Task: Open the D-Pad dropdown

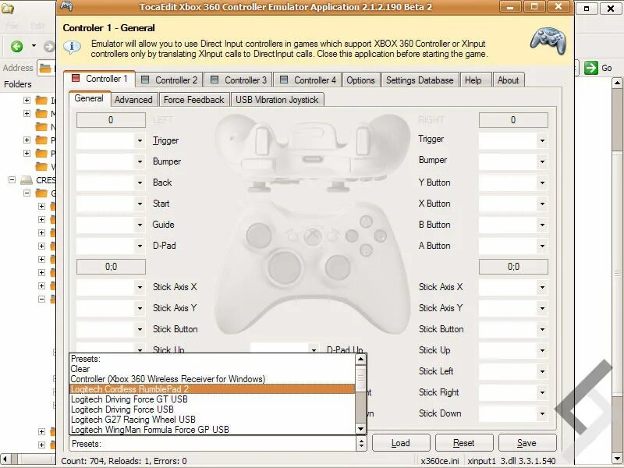Action: (x=140, y=246)
